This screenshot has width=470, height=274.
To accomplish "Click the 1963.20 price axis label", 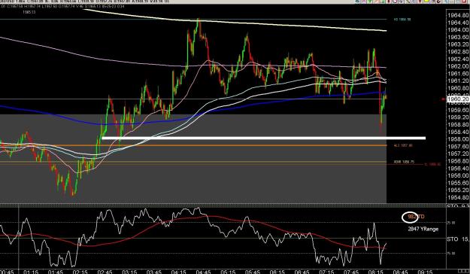I will (x=459, y=44).
